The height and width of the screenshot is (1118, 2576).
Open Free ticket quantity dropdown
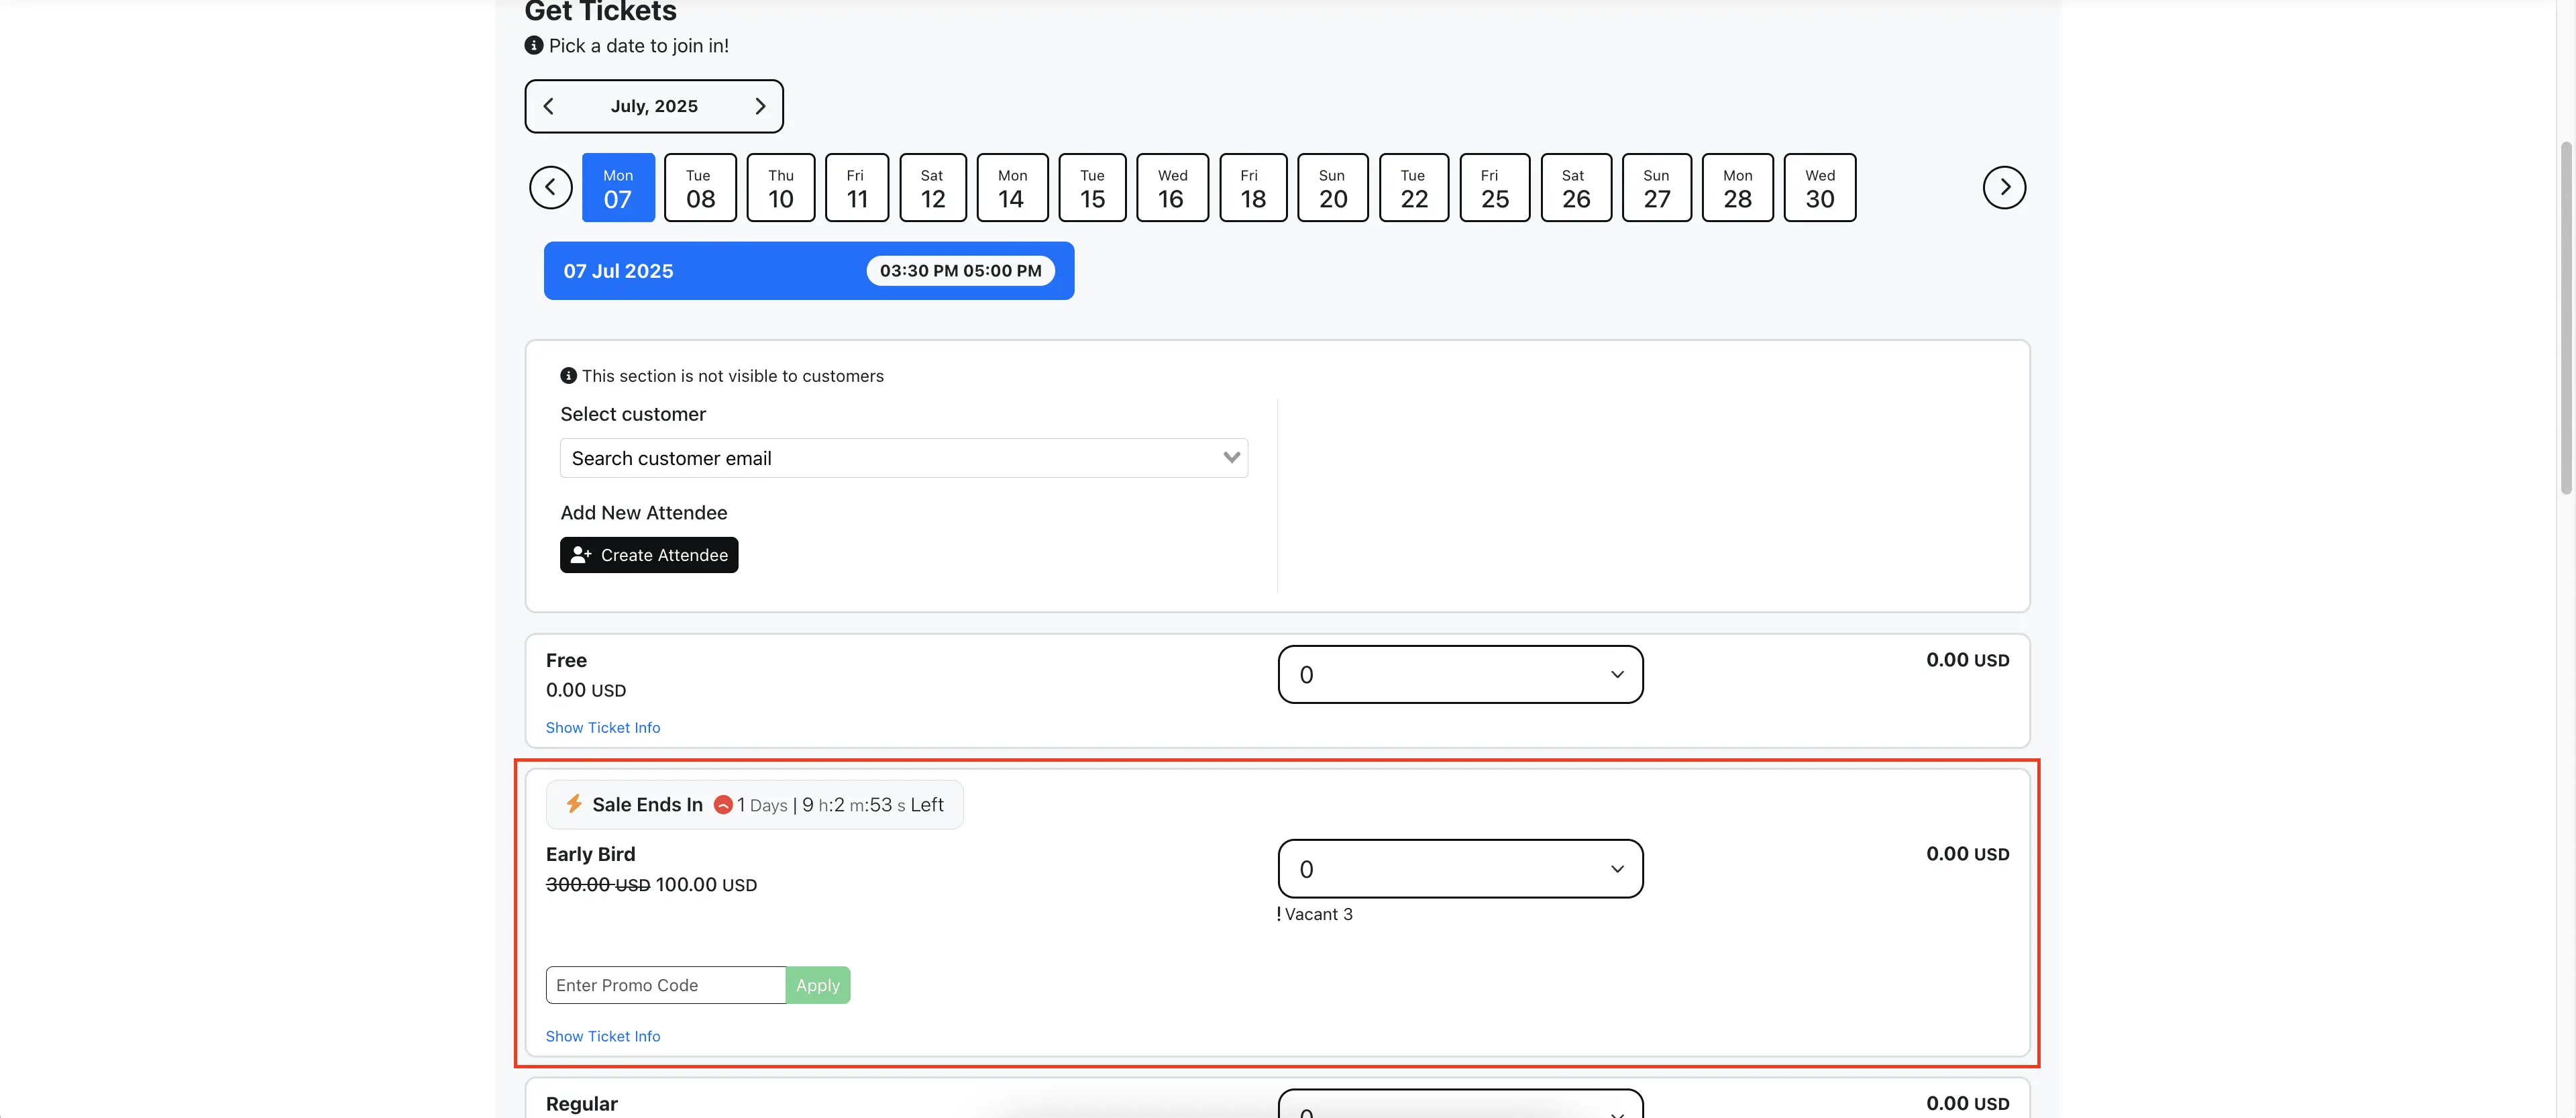point(1459,675)
